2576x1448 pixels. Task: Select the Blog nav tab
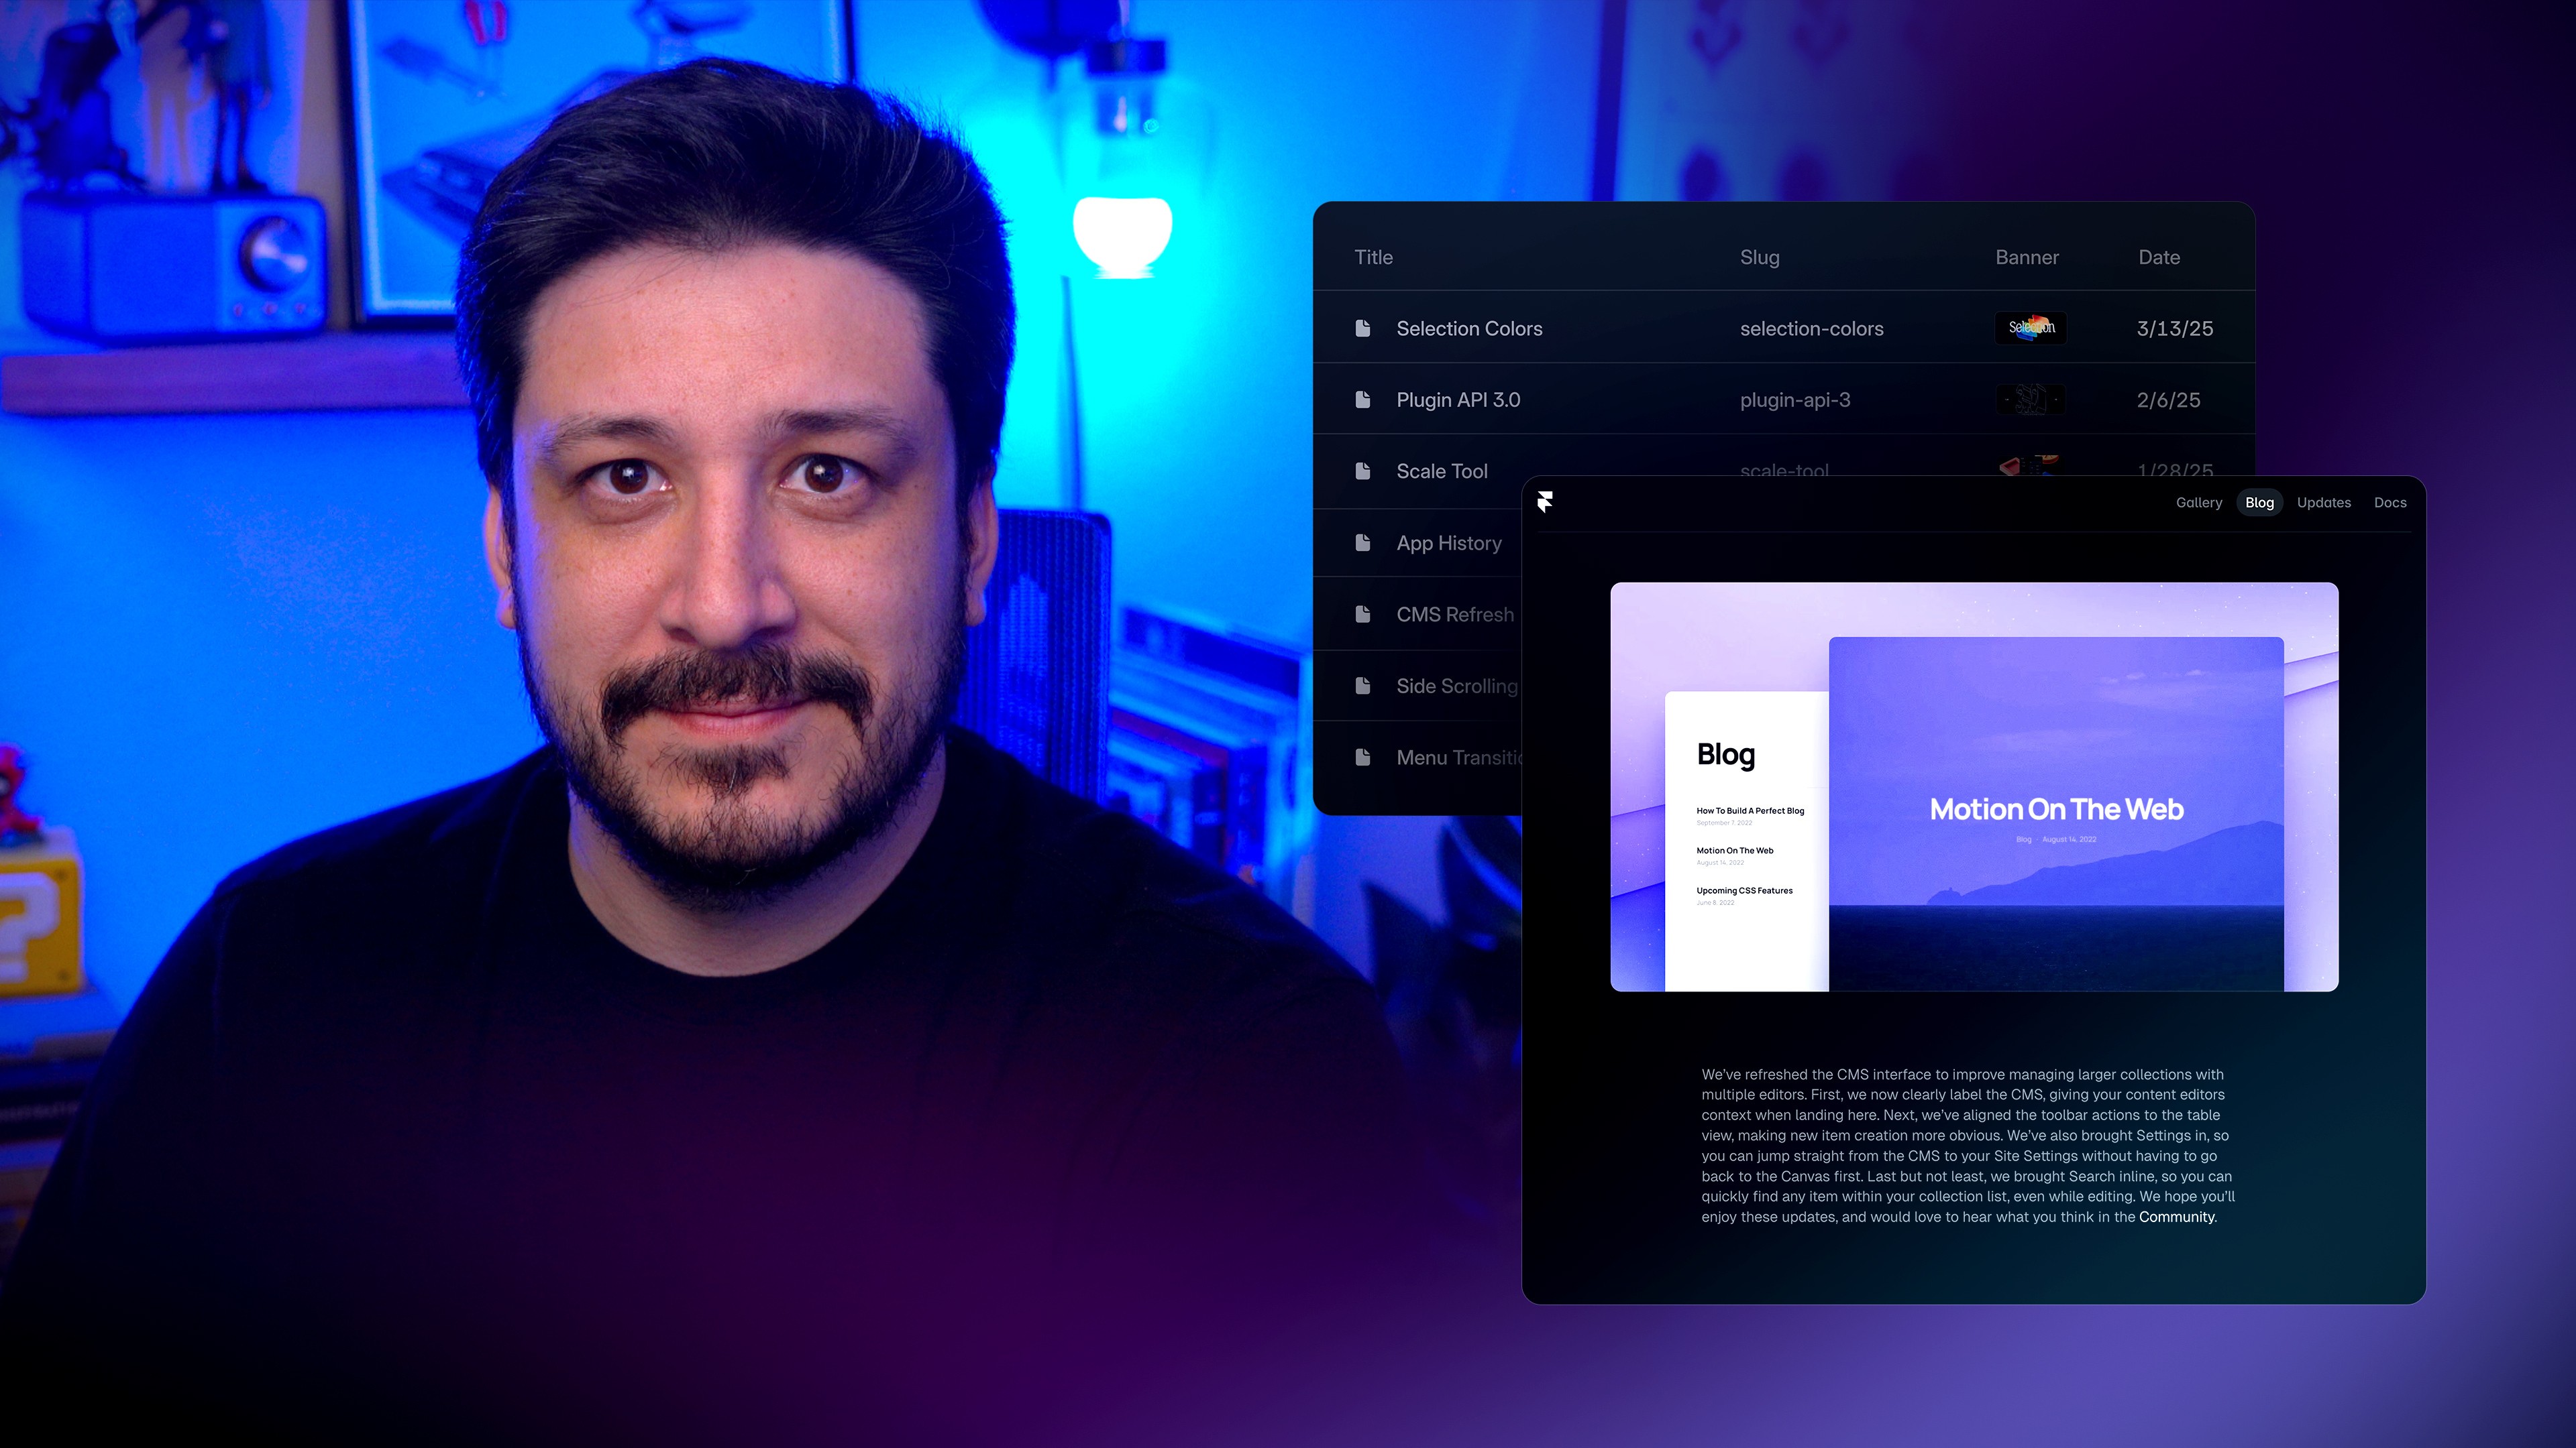(2259, 503)
